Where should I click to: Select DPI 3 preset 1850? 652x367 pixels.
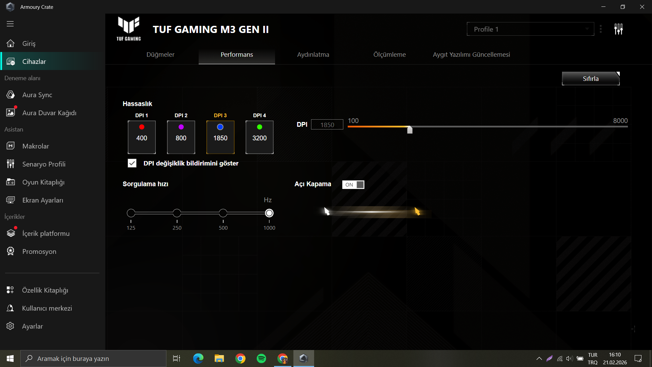click(x=220, y=137)
